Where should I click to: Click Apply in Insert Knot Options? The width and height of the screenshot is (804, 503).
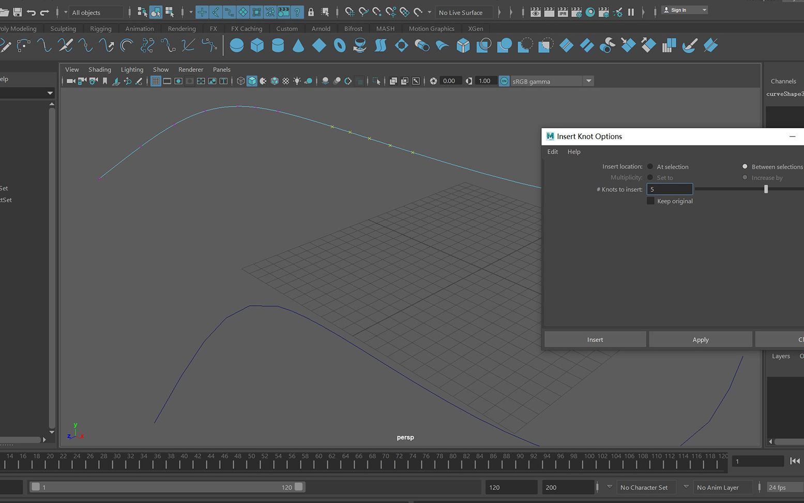pos(700,339)
